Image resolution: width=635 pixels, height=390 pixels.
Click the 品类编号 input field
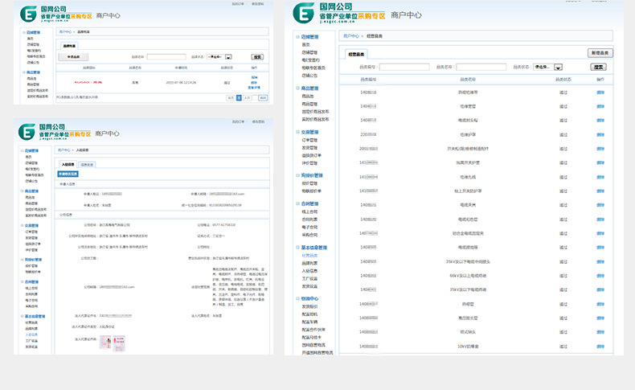[x=404, y=67]
